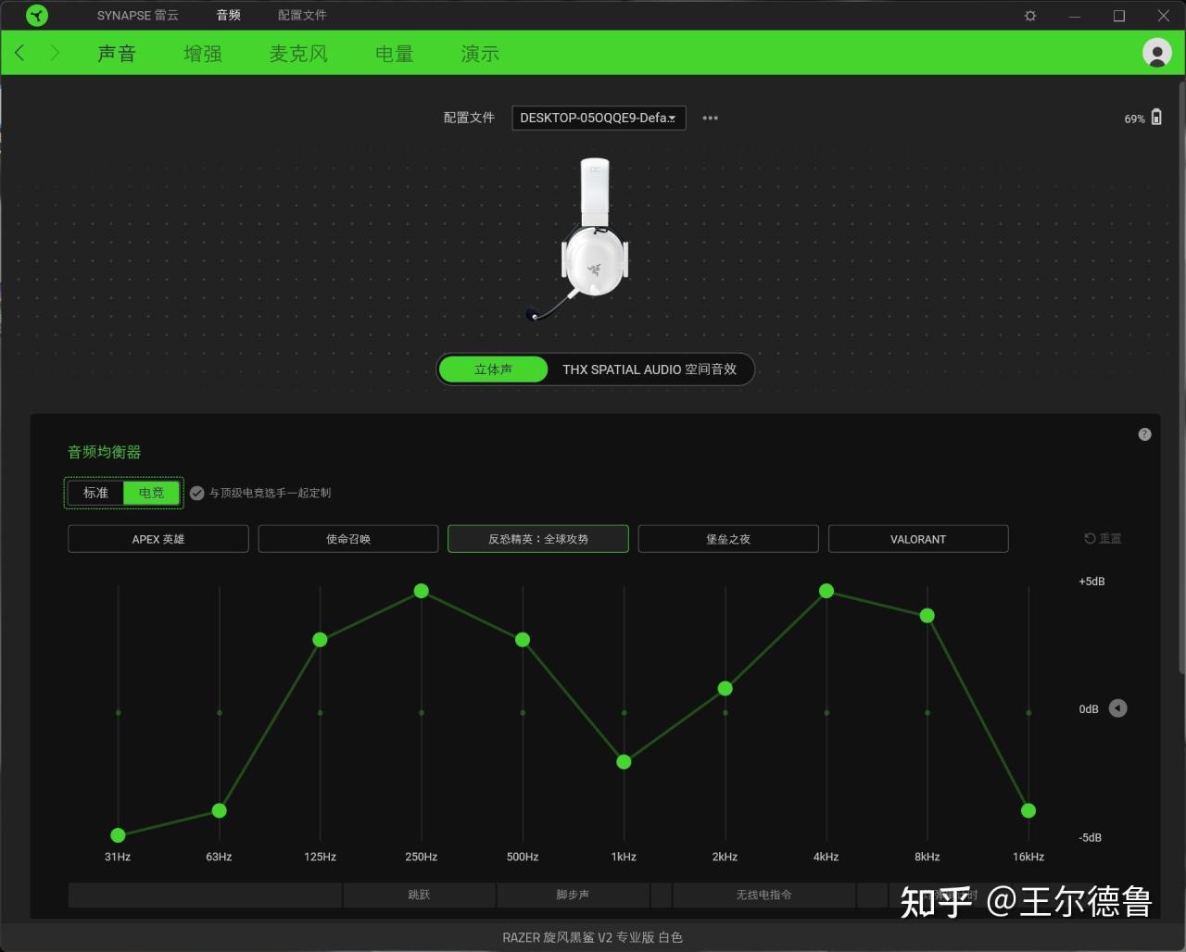This screenshot has height=952, width=1186.
Task: Choose the 使命召唤 preset
Action: 348,539
